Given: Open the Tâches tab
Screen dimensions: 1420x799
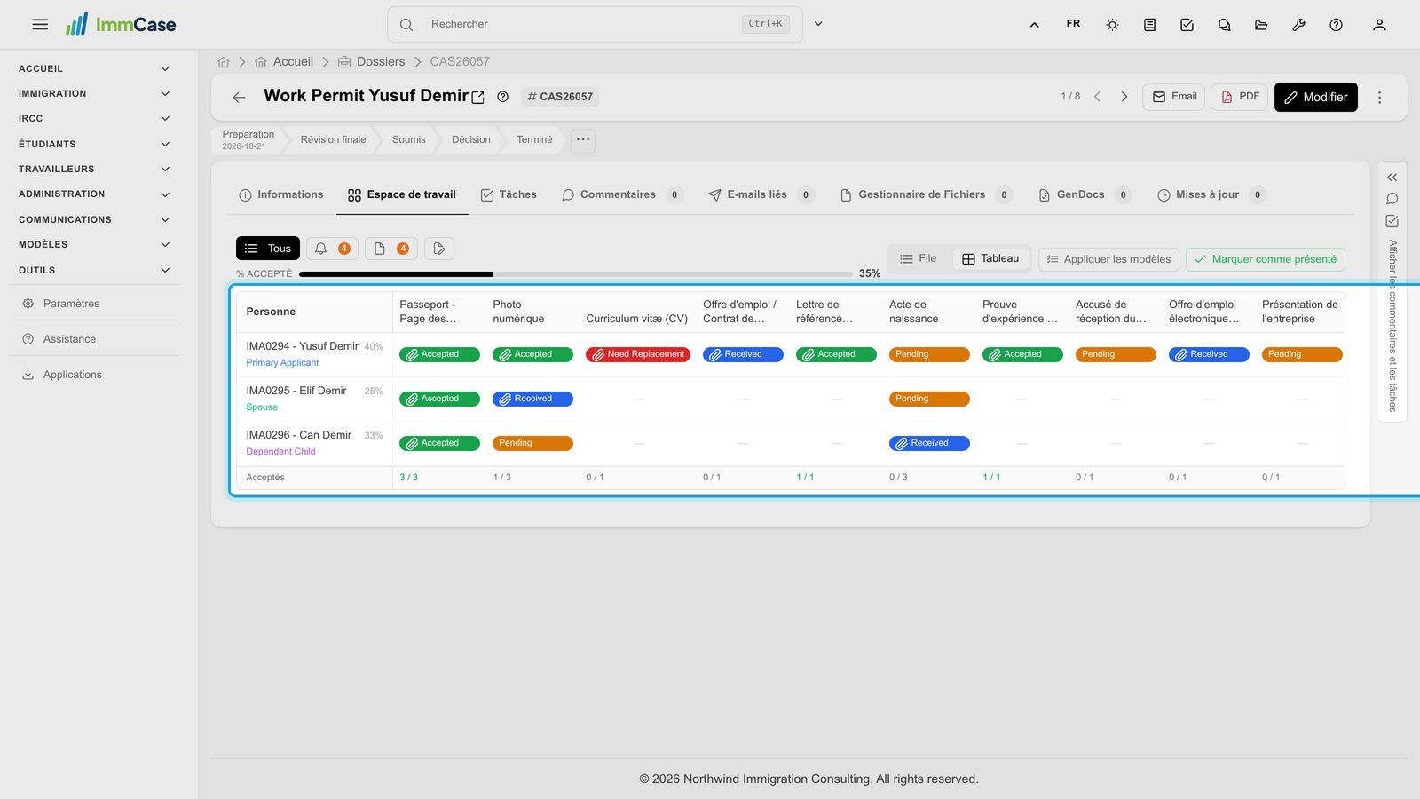Looking at the screenshot, I should click(x=509, y=195).
